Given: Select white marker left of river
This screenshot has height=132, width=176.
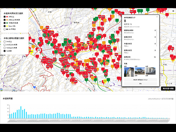Looking at the screenshot, I should (39, 50).
